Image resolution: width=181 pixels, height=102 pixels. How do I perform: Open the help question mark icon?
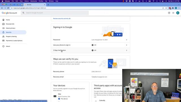click(169, 13)
